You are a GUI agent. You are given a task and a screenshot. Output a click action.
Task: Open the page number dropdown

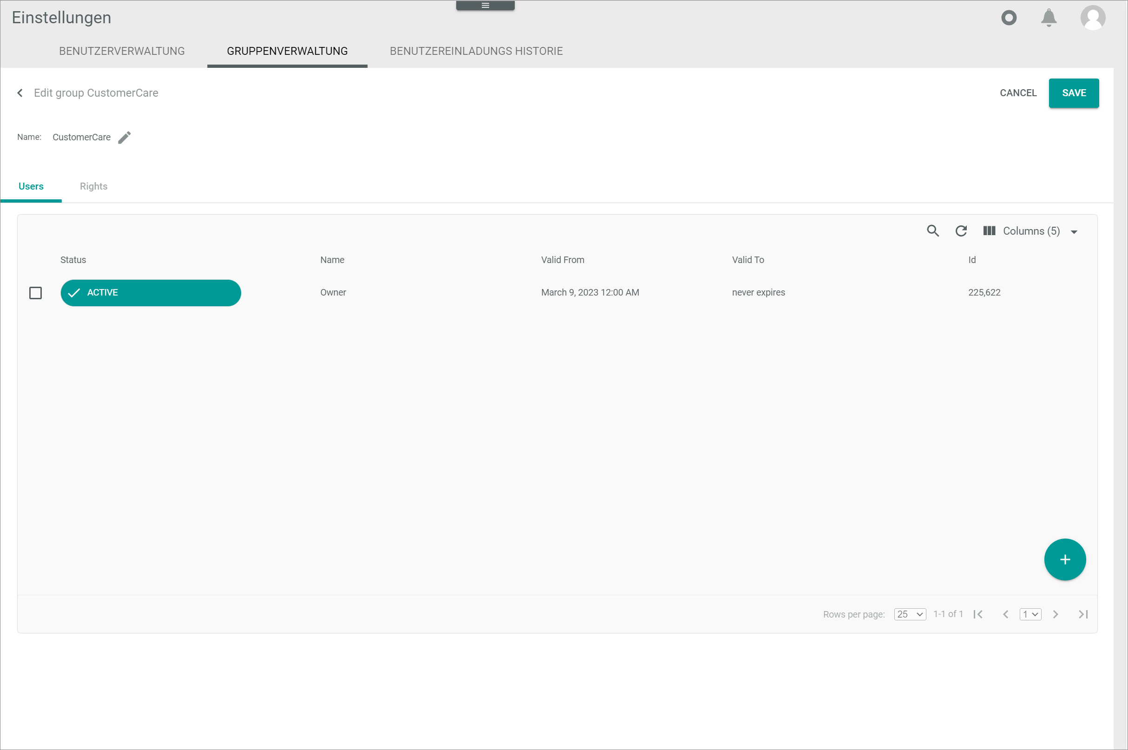click(1030, 614)
